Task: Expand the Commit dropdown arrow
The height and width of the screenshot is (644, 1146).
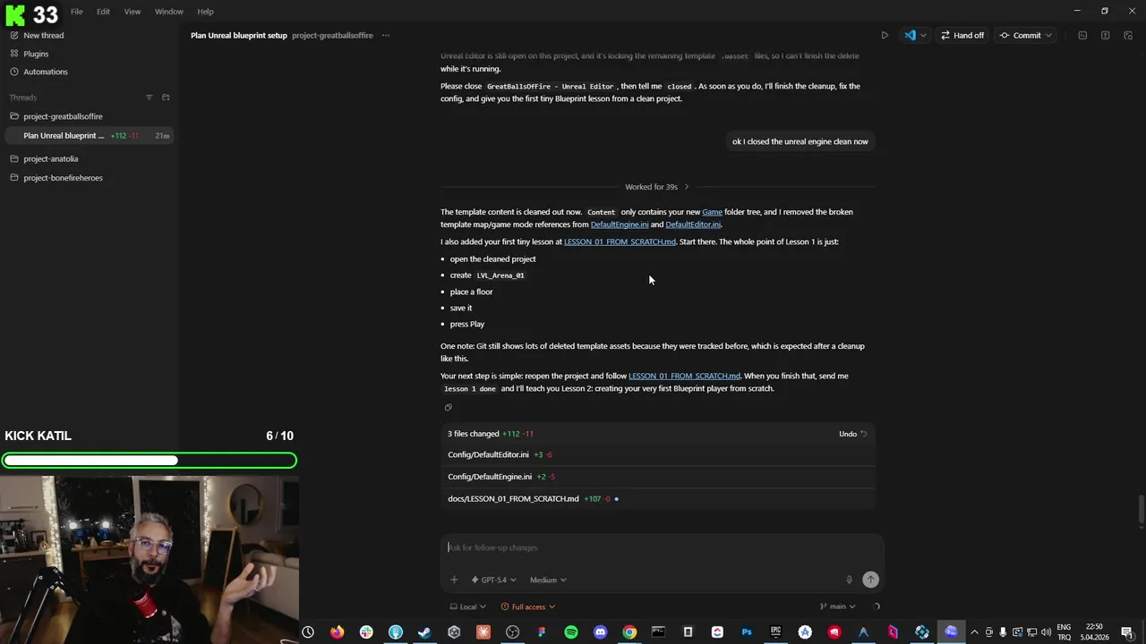Action: pyautogui.click(x=1048, y=36)
